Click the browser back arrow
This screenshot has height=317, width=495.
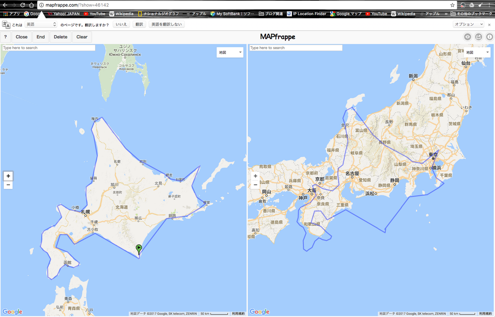5,5
